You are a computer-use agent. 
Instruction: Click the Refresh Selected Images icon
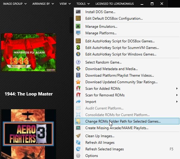pos(78,149)
